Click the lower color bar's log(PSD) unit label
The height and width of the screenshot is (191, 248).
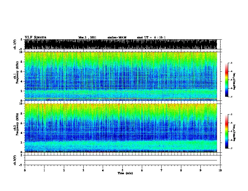[235, 133]
